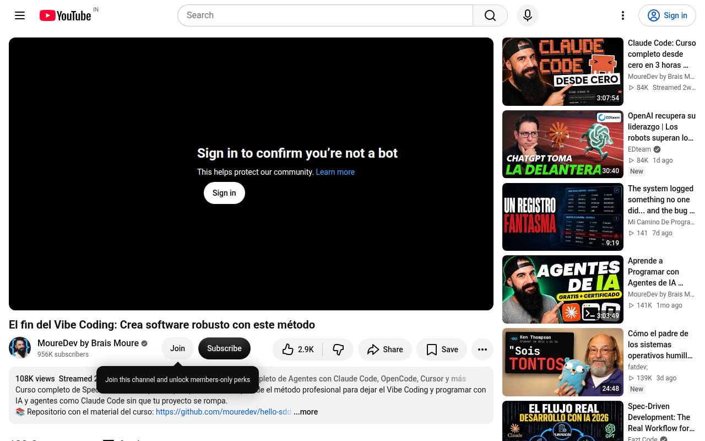This screenshot has height=441, width=705.
Task: Open the three-dot settings menu in header
Action: coord(623,15)
